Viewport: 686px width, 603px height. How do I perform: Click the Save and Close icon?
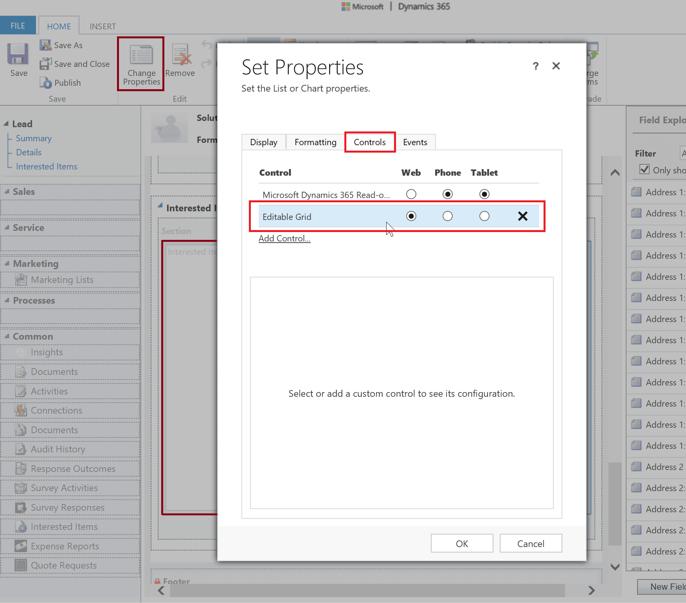coord(45,64)
